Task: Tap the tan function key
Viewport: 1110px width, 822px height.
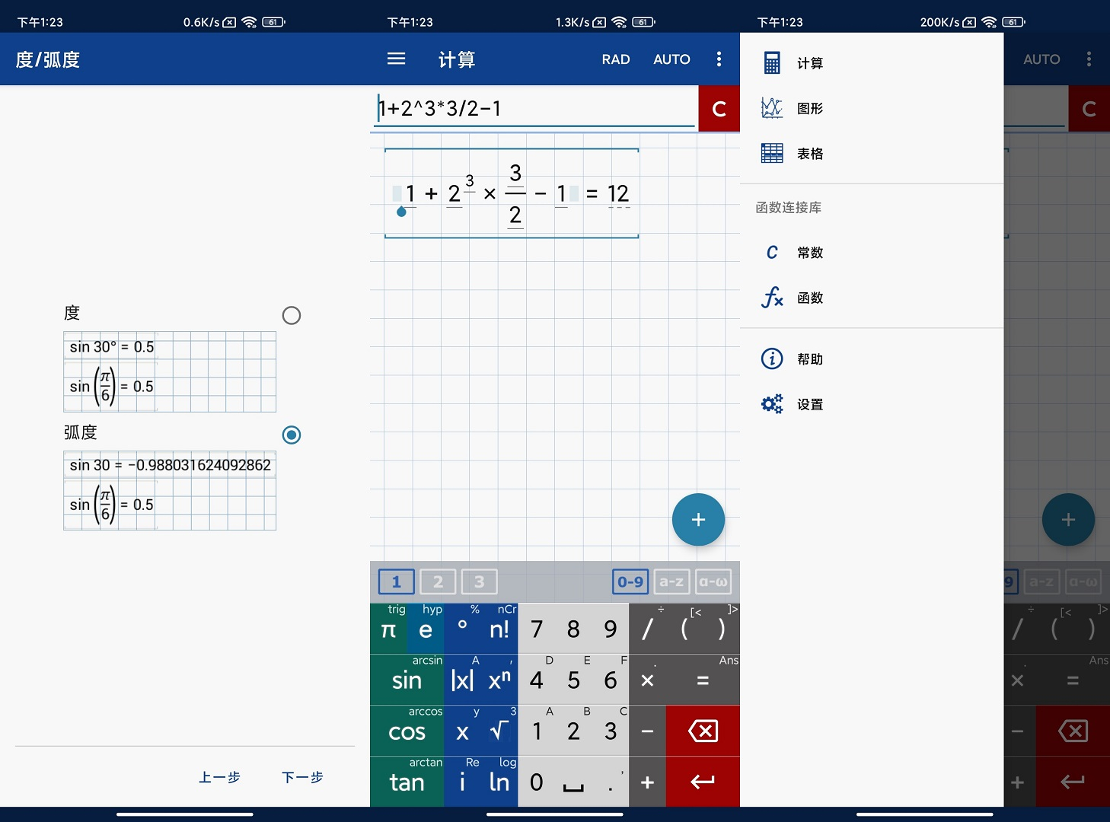Action: pos(407,782)
